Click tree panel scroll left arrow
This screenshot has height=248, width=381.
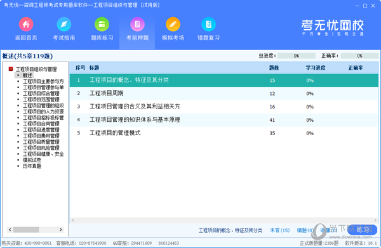pyautogui.click(x=10, y=230)
